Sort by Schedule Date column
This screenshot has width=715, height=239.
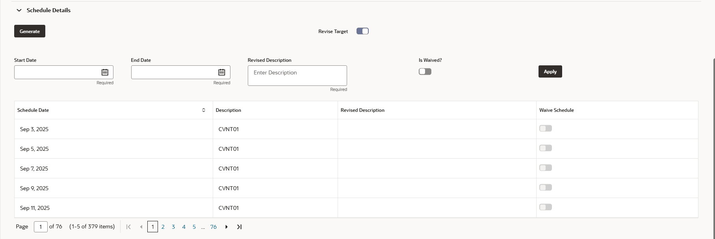(204, 110)
